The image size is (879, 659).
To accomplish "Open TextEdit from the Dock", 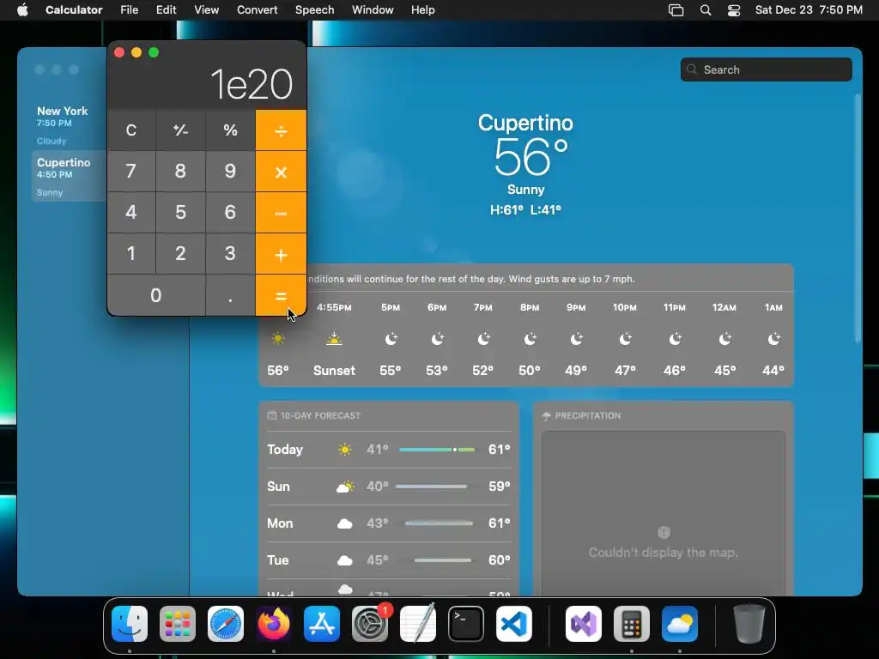I will [x=418, y=624].
